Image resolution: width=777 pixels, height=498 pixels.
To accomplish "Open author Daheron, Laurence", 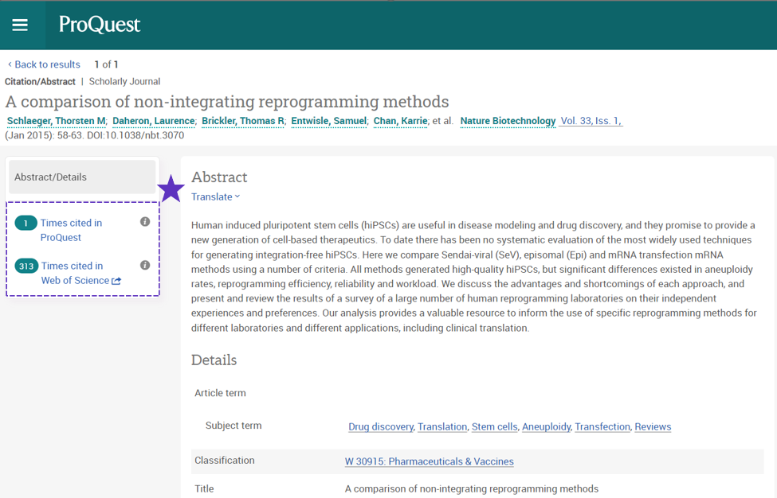I will point(153,121).
